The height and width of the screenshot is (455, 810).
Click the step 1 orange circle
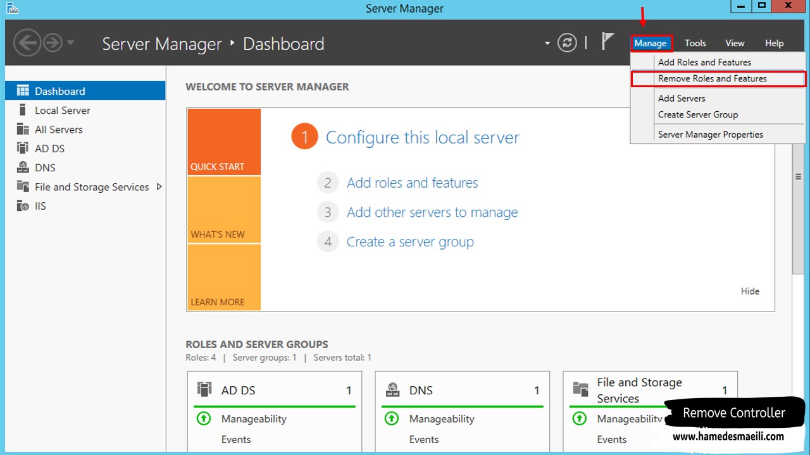pyautogui.click(x=304, y=137)
